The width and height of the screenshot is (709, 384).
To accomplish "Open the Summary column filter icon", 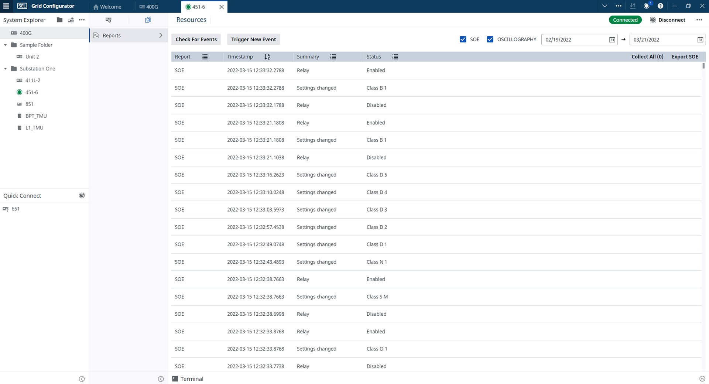I will (x=333, y=57).
